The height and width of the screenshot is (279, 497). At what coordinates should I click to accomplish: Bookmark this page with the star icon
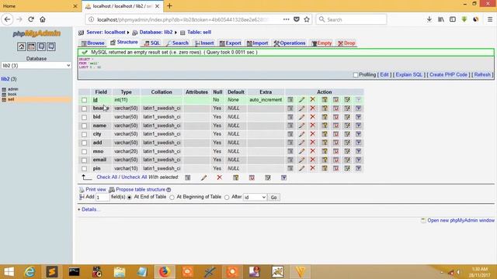point(307,19)
